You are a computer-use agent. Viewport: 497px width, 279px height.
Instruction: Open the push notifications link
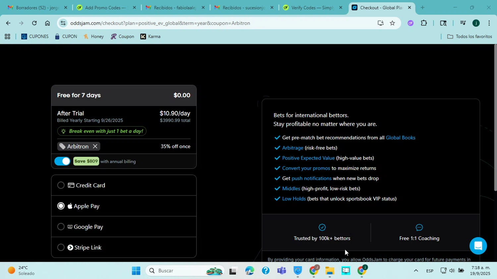point(311,178)
